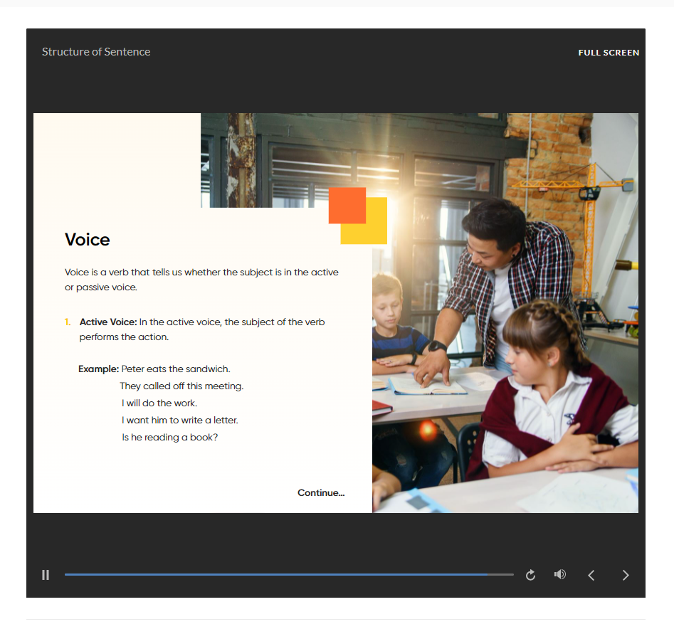Click the 'Voice is a verb' definition paragraph
Viewport: 674px width, 629px height.
click(201, 280)
